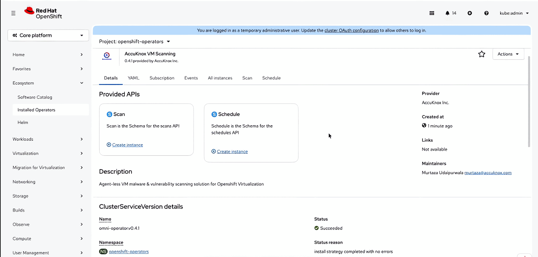This screenshot has height=257, width=538.
Task: Click the green Succeeded status icon
Action: (316, 228)
